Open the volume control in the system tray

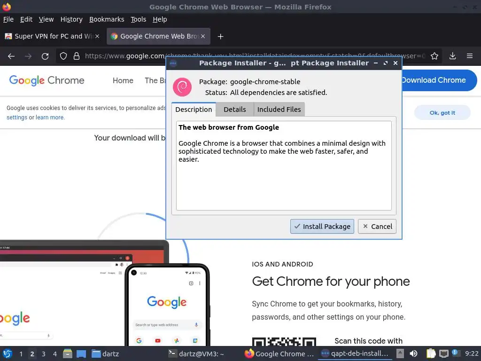coord(413,354)
